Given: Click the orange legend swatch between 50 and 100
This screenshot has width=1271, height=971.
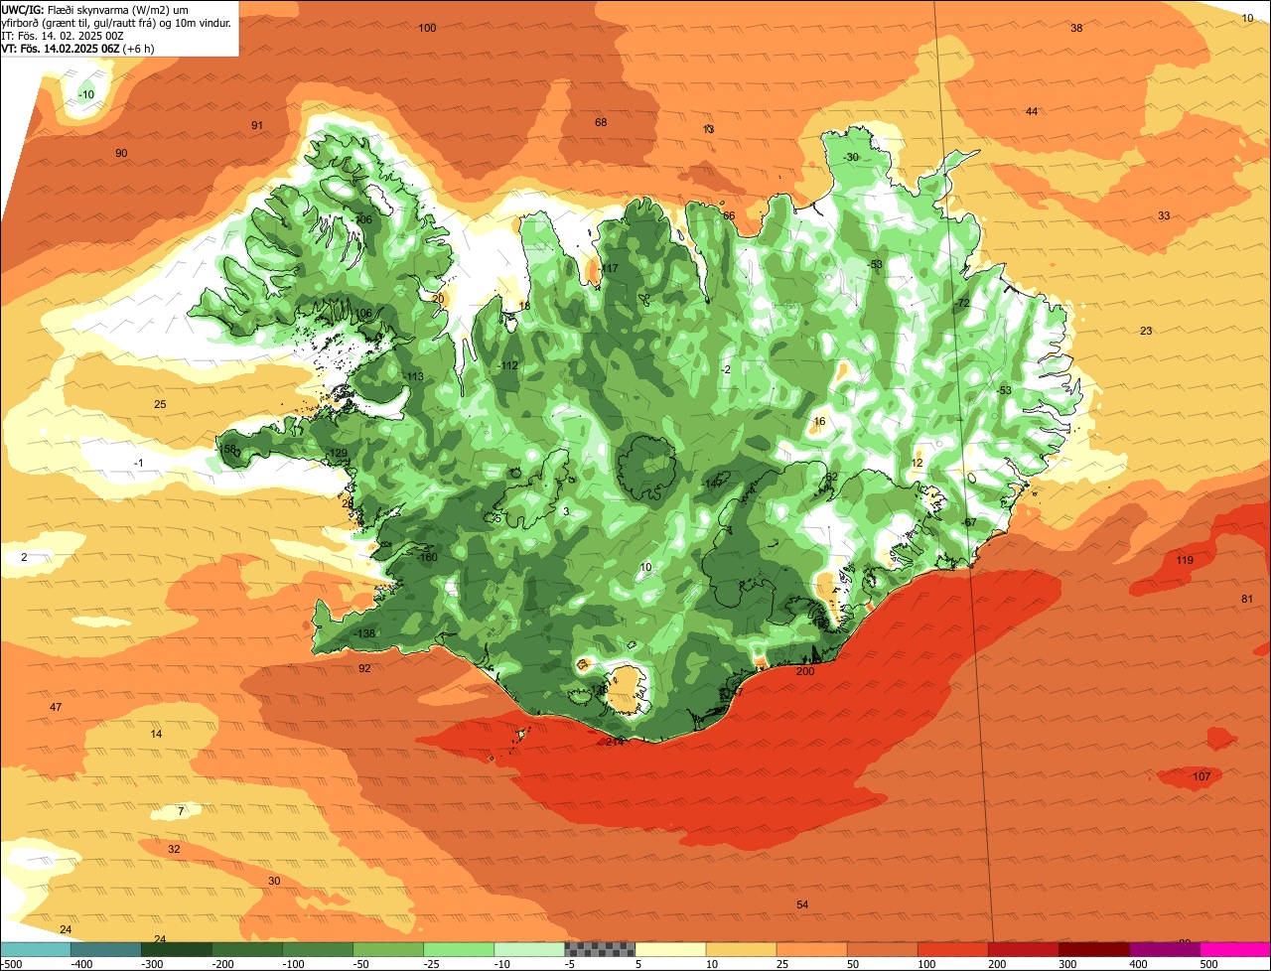Looking at the screenshot, I should pos(881,949).
